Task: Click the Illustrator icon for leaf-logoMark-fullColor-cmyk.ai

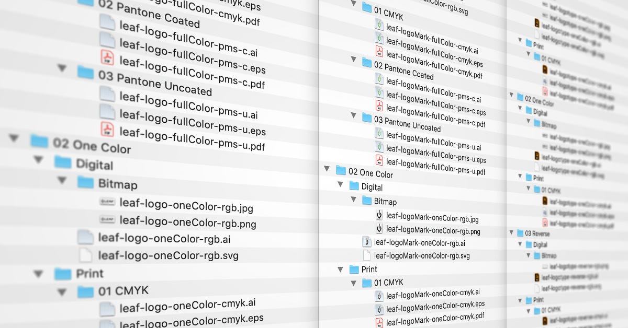Action: [x=379, y=24]
